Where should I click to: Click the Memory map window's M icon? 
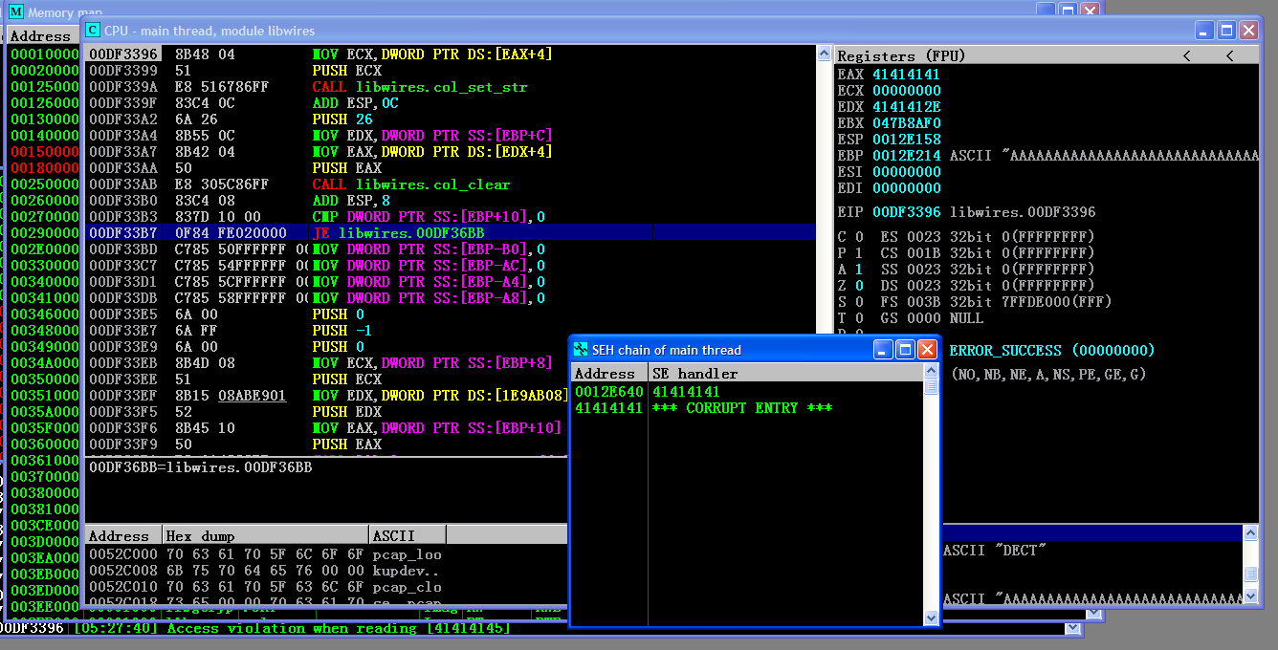[15, 12]
